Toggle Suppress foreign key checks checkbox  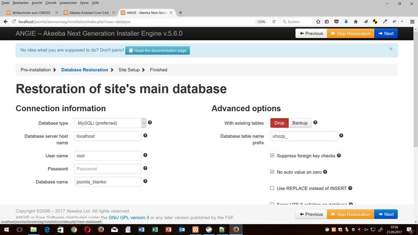(x=272, y=155)
